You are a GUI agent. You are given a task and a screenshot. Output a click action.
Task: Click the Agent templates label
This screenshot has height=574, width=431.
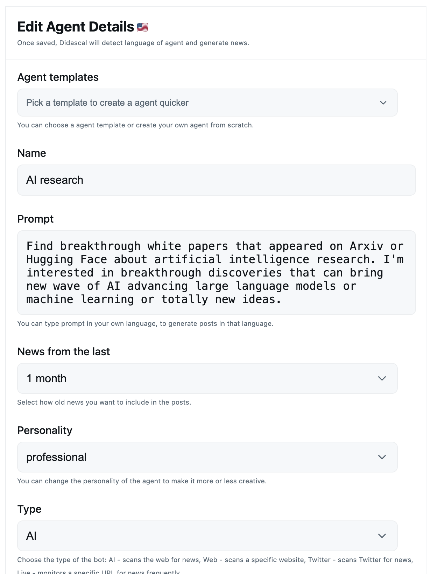[x=58, y=77]
